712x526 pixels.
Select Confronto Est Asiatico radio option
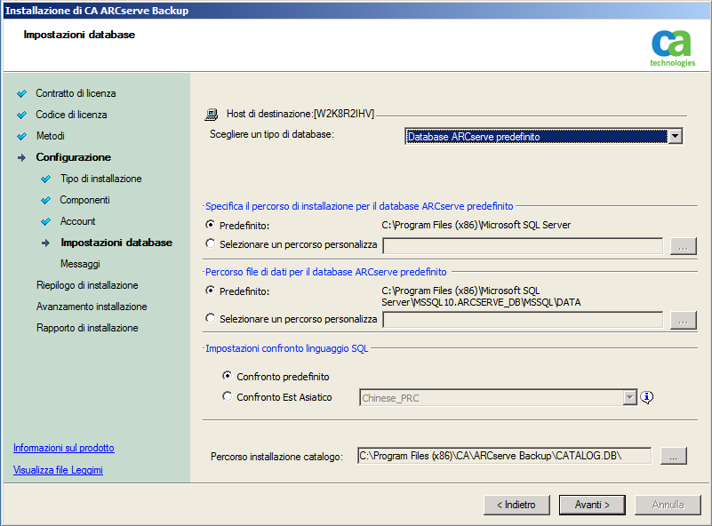pos(228,397)
